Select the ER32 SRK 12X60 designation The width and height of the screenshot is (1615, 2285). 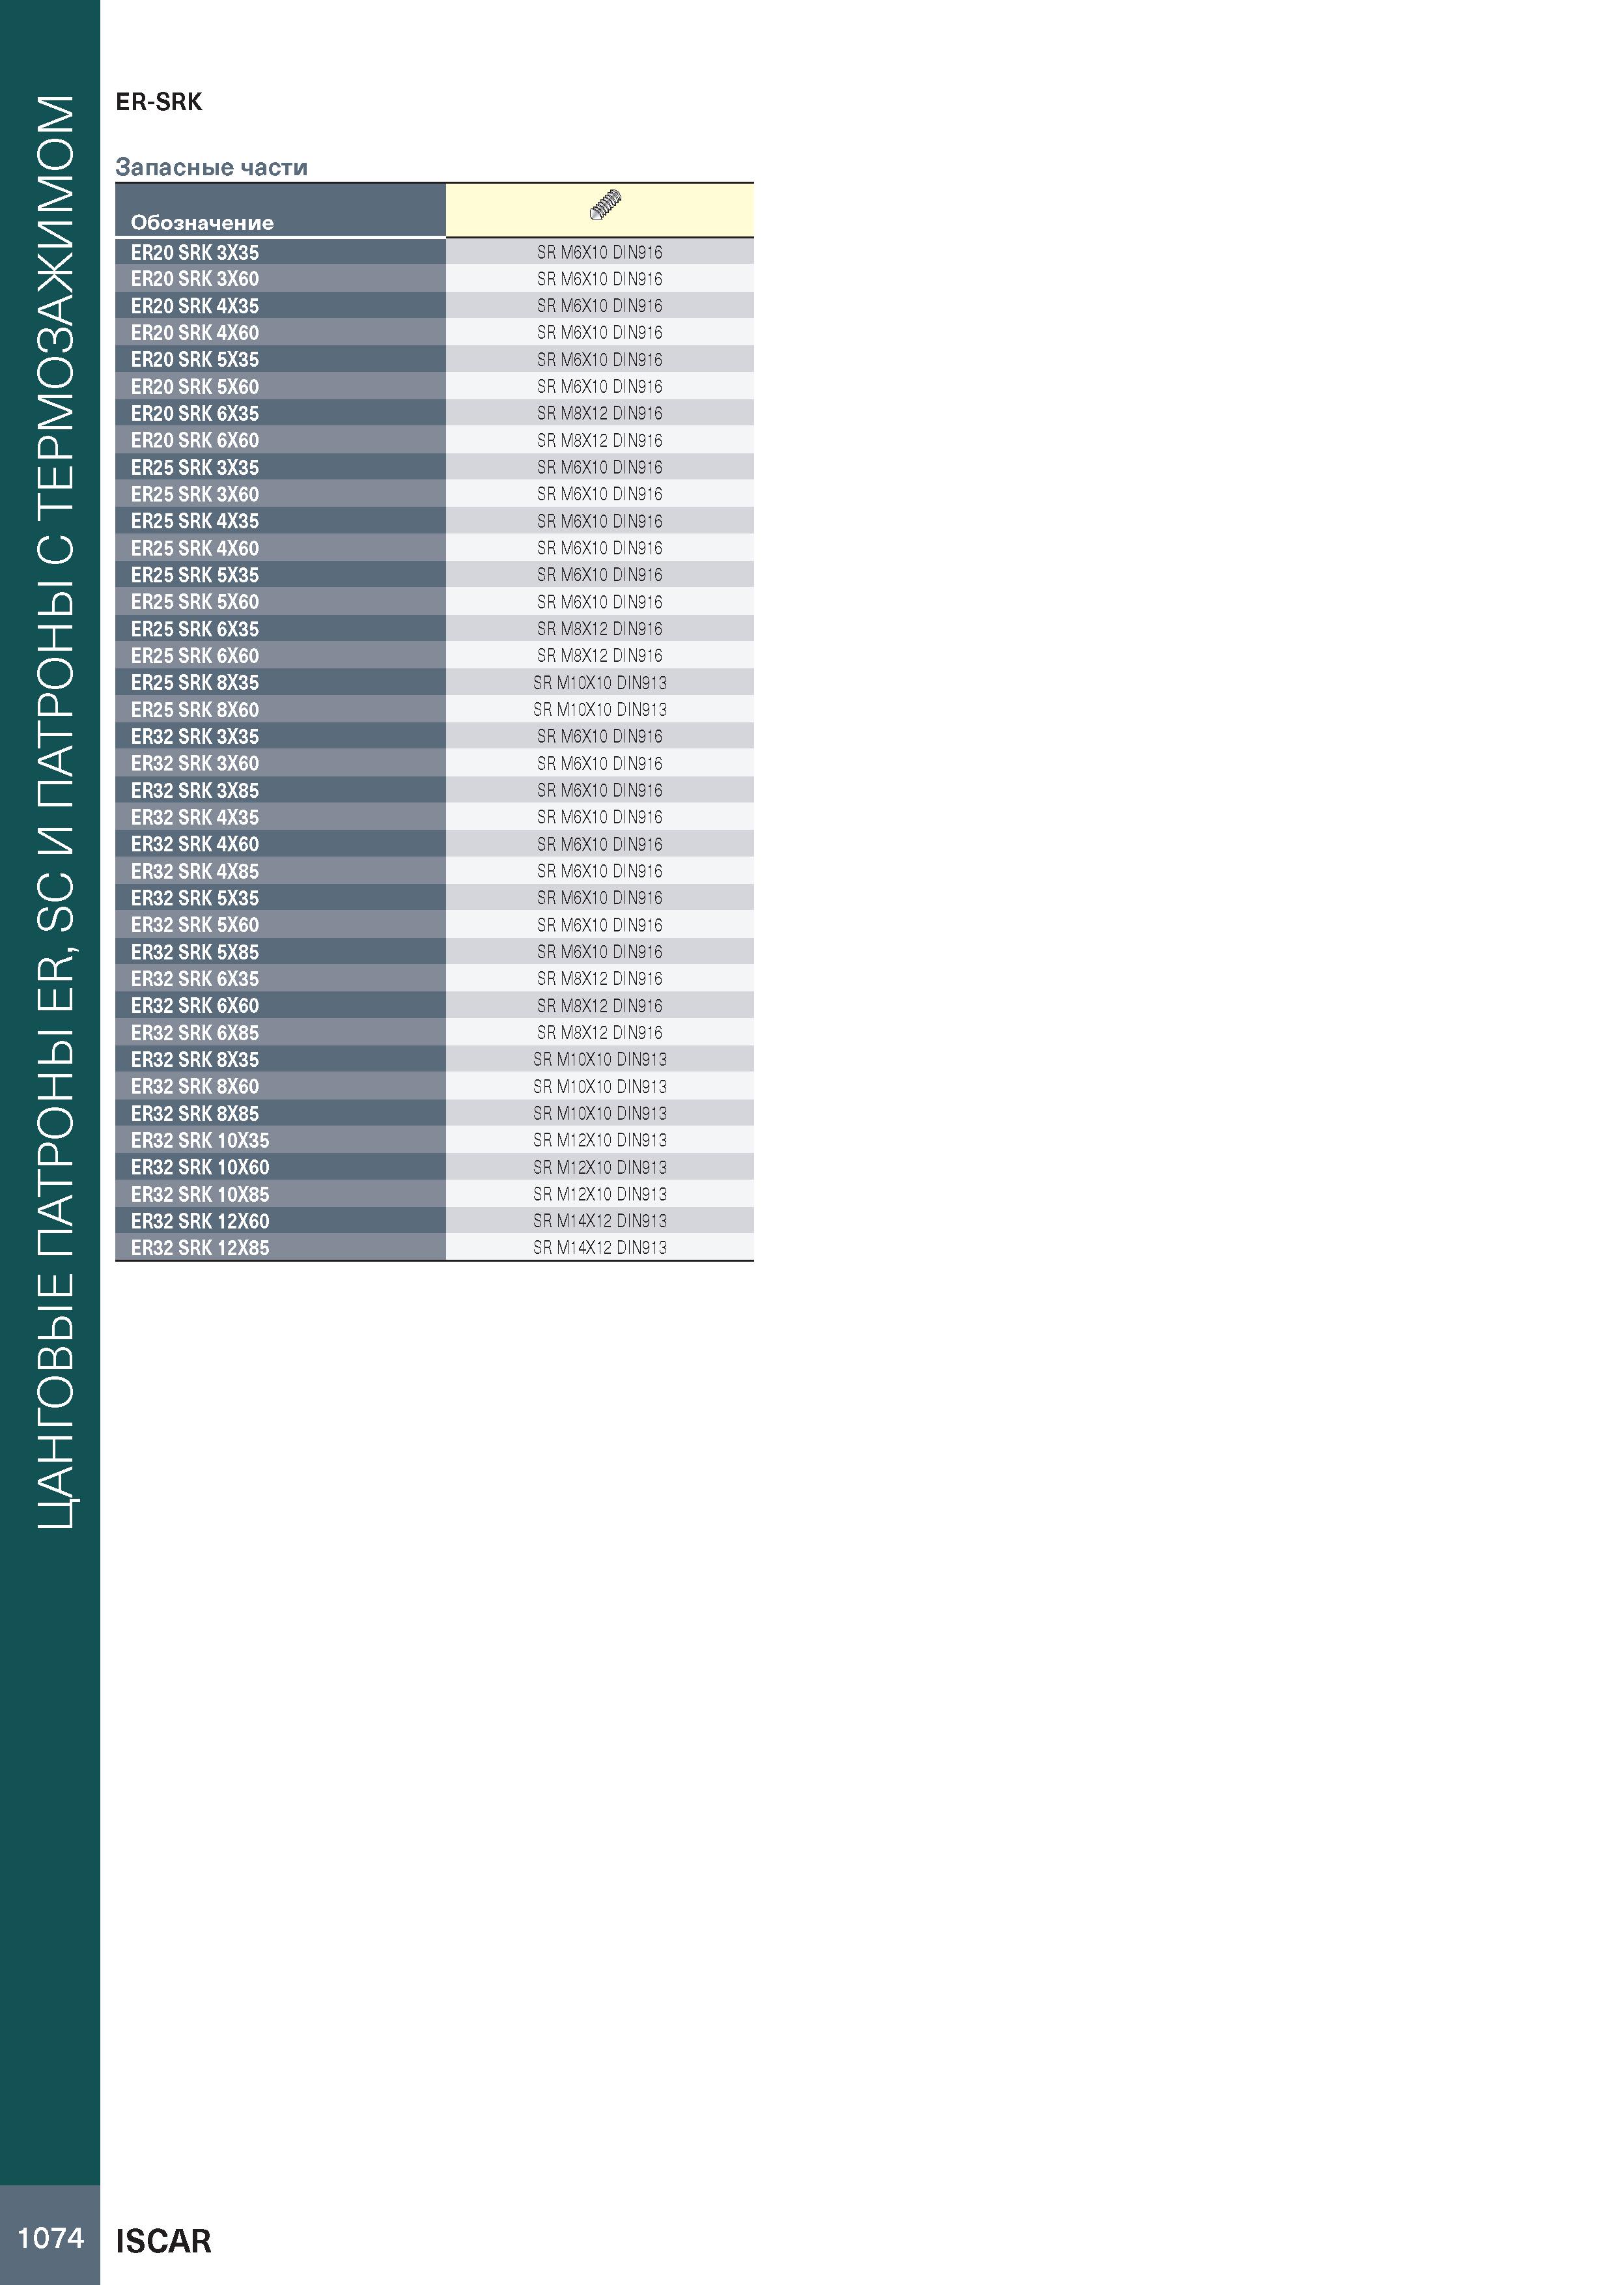[200, 1221]
